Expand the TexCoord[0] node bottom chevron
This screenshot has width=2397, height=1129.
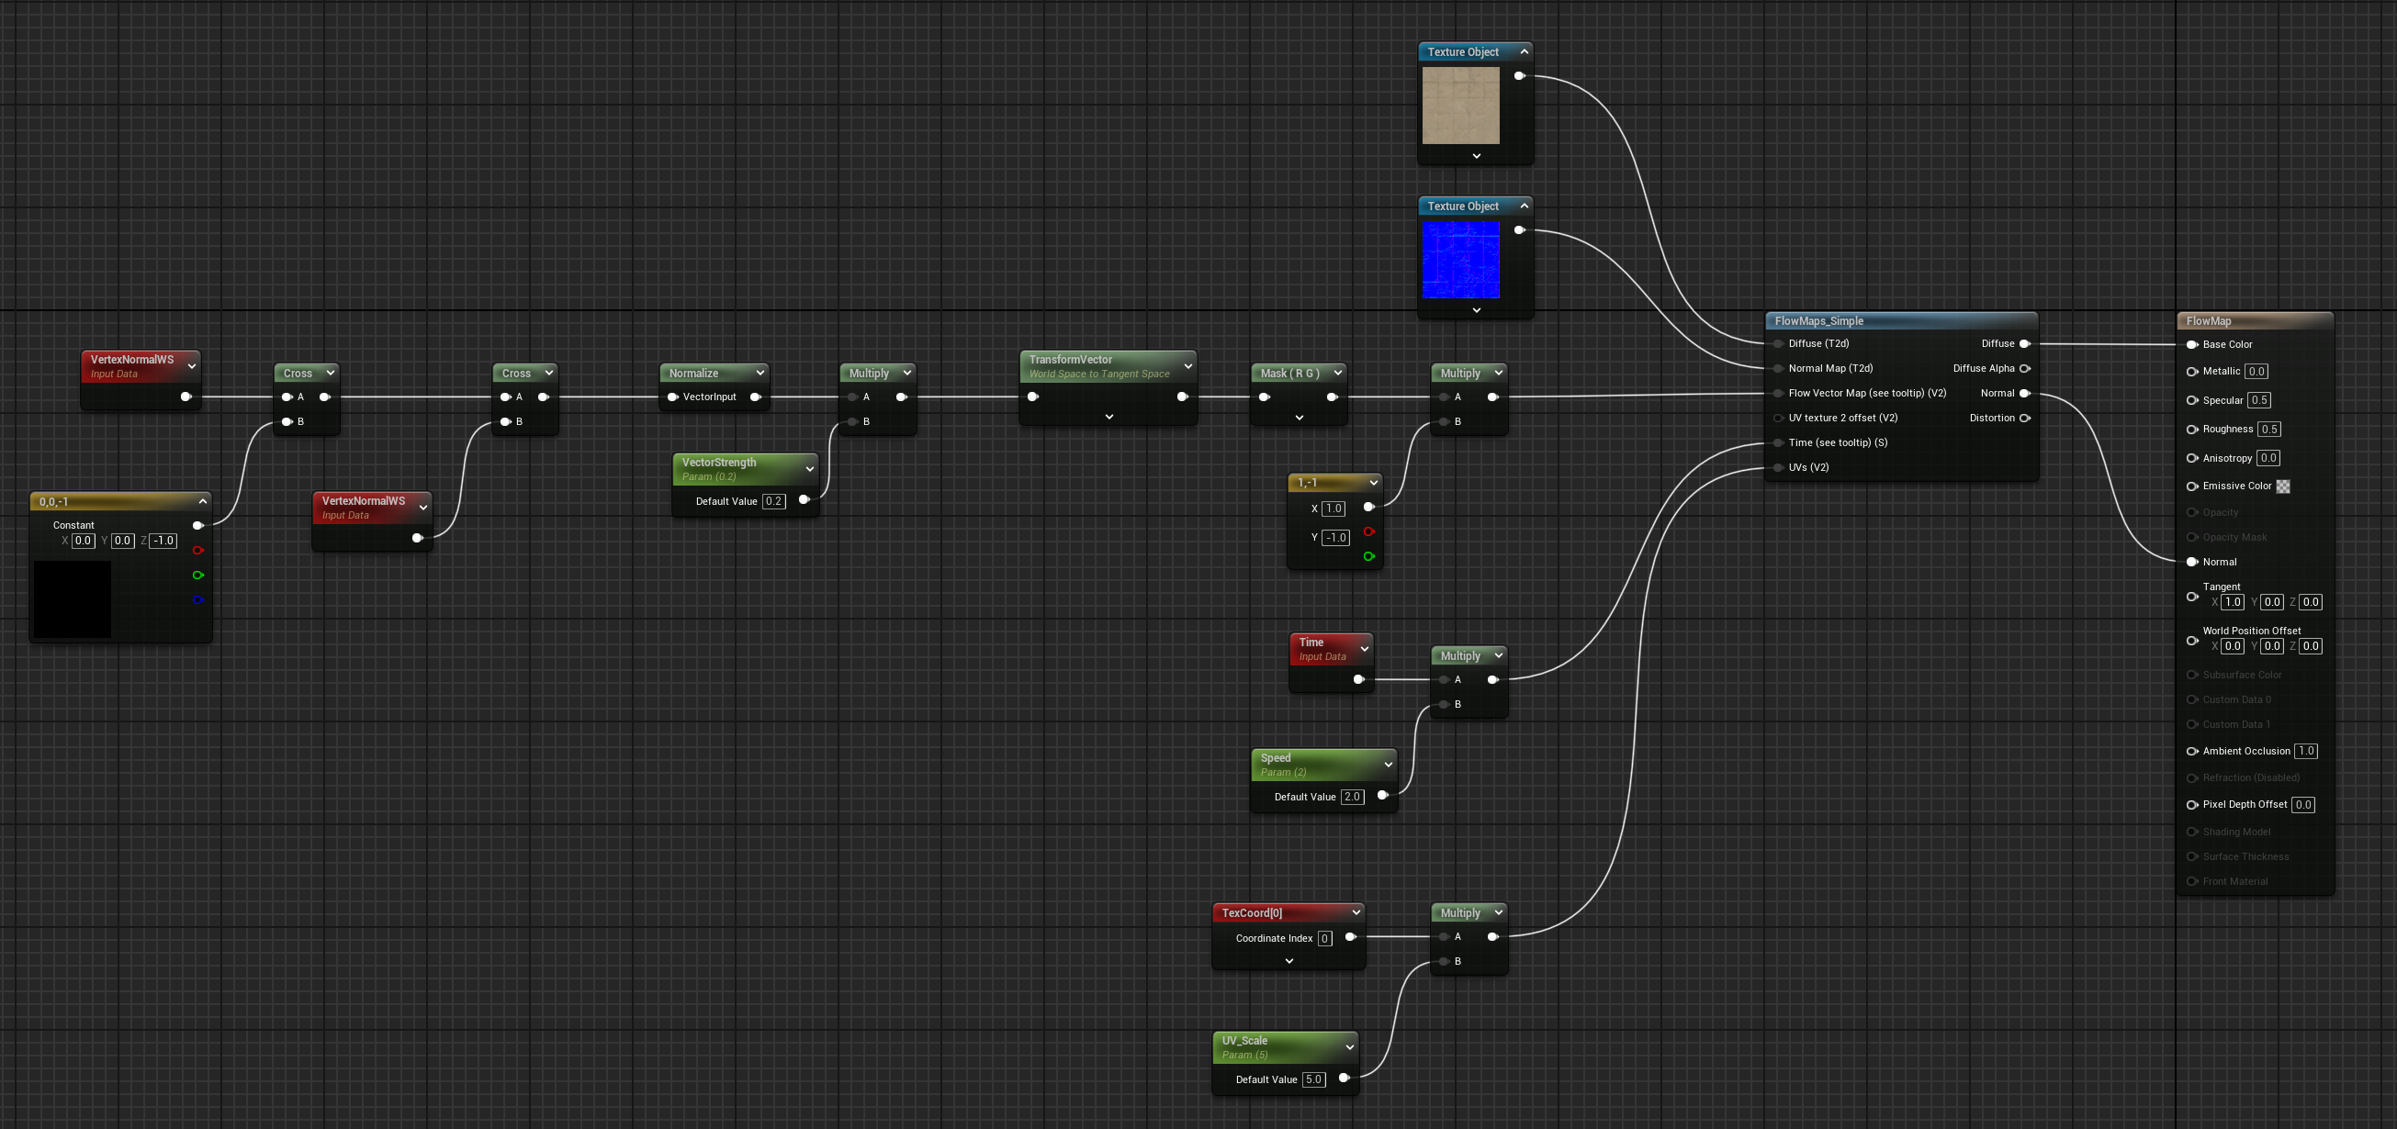pyautogui.click(x=1289, y=961)
